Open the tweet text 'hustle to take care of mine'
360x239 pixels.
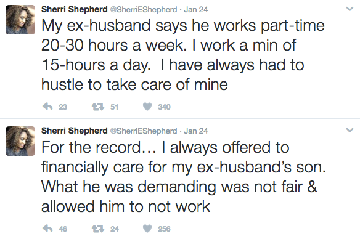(134, 84)
